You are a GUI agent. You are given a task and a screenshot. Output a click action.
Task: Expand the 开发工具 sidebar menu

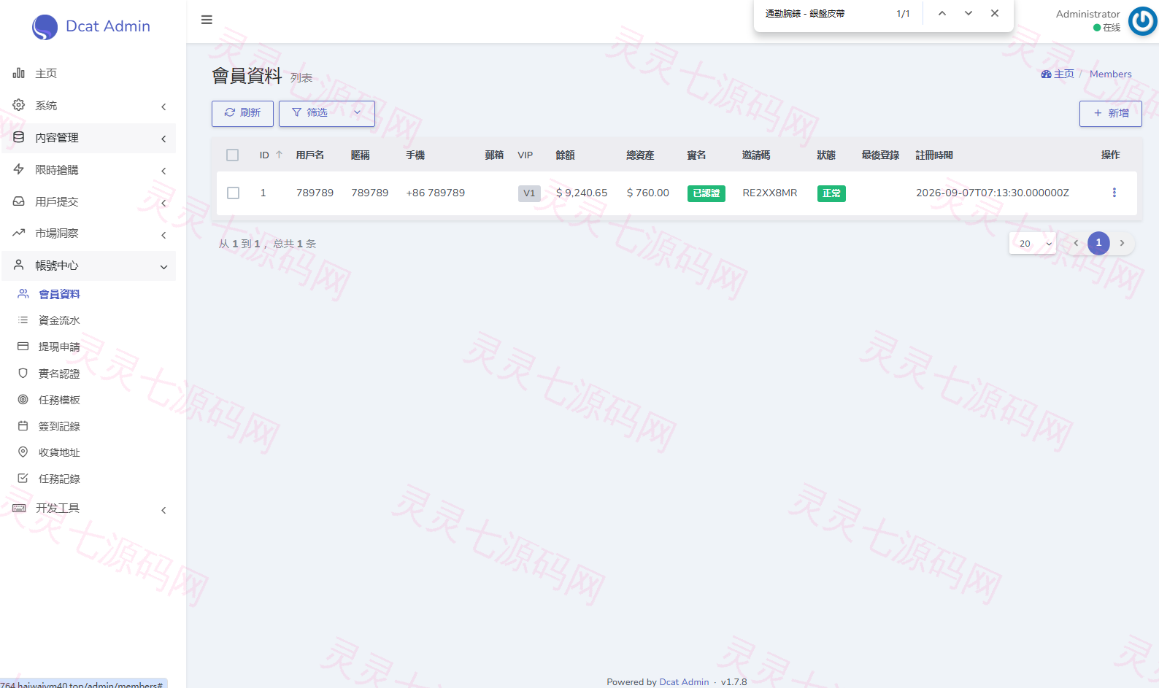[x=89, y=509]
